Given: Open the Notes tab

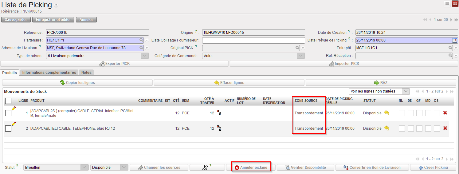Looking at the screenshot, I should tap(86, 73).
